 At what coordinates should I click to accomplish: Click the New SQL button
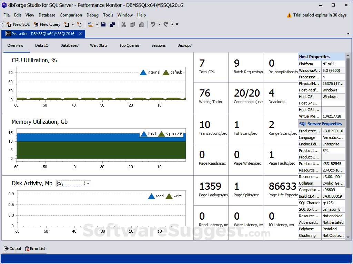coord(18,24)
